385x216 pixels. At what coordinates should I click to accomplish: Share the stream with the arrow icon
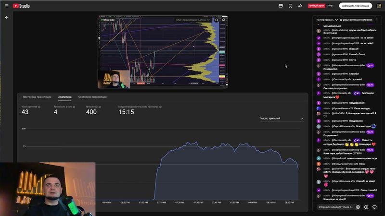[x=300, y=6]
